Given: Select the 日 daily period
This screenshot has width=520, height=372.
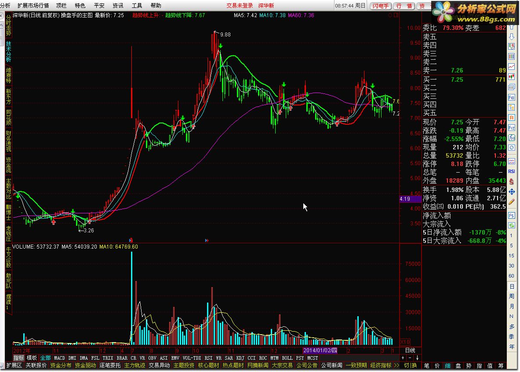Looking at the screenshot, I should [x=512, y=286].
